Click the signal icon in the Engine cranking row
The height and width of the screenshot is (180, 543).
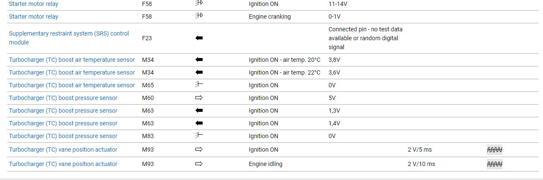pos(199,17)
